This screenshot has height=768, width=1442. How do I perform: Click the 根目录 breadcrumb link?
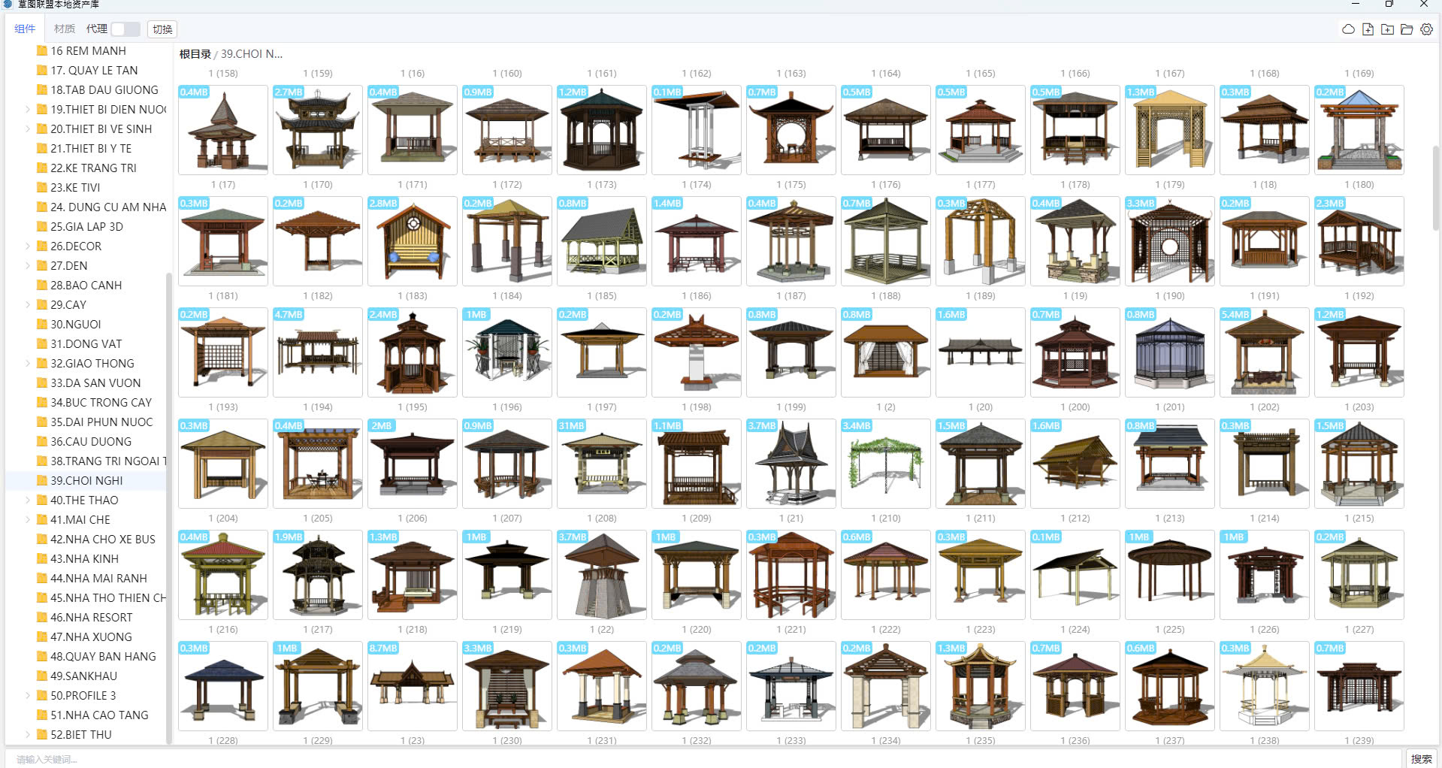click(x=195, y=54)
